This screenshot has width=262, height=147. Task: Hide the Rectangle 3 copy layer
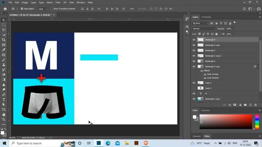tap(194, 45)
